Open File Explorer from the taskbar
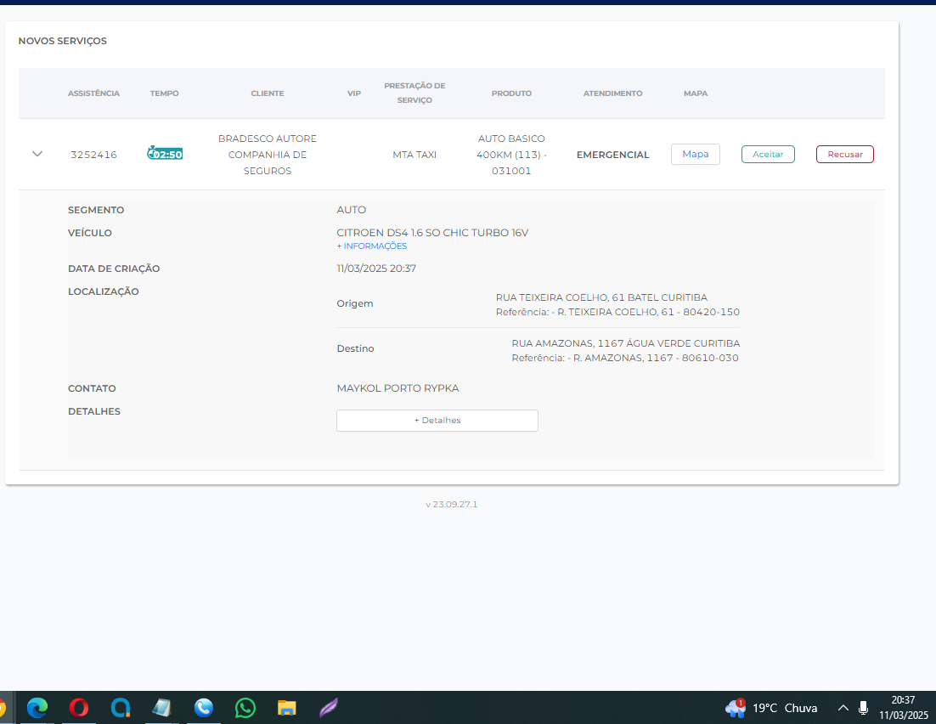This screenshot has width=936, height=724. coord(287,707)
